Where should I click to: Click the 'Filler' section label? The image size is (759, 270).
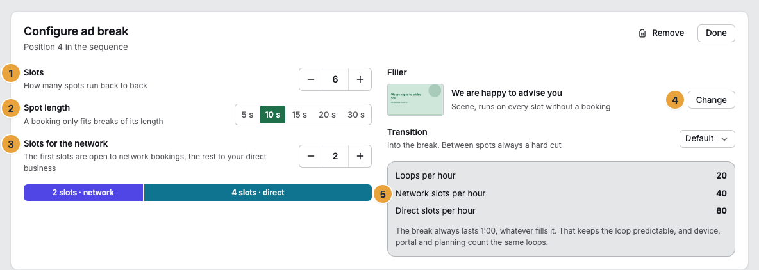tap(397, 72)
